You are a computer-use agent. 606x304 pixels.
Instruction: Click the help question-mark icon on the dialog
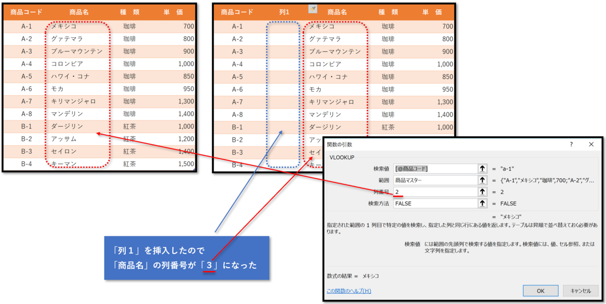[x=570, y=144]
